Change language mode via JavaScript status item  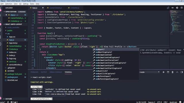click(173, 102)
